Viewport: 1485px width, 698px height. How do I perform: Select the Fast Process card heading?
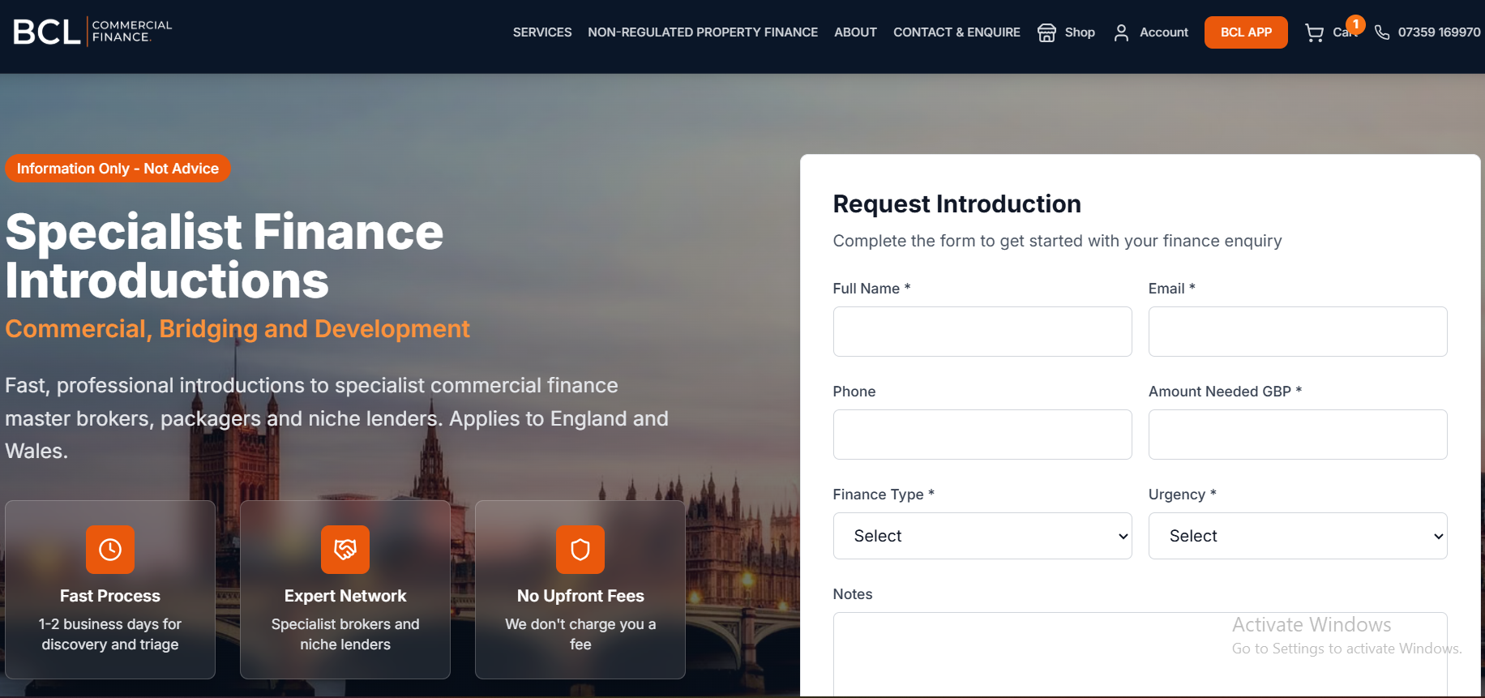click(110, 596)
